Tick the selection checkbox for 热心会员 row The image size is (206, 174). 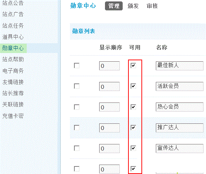click(x=76, y=107)
